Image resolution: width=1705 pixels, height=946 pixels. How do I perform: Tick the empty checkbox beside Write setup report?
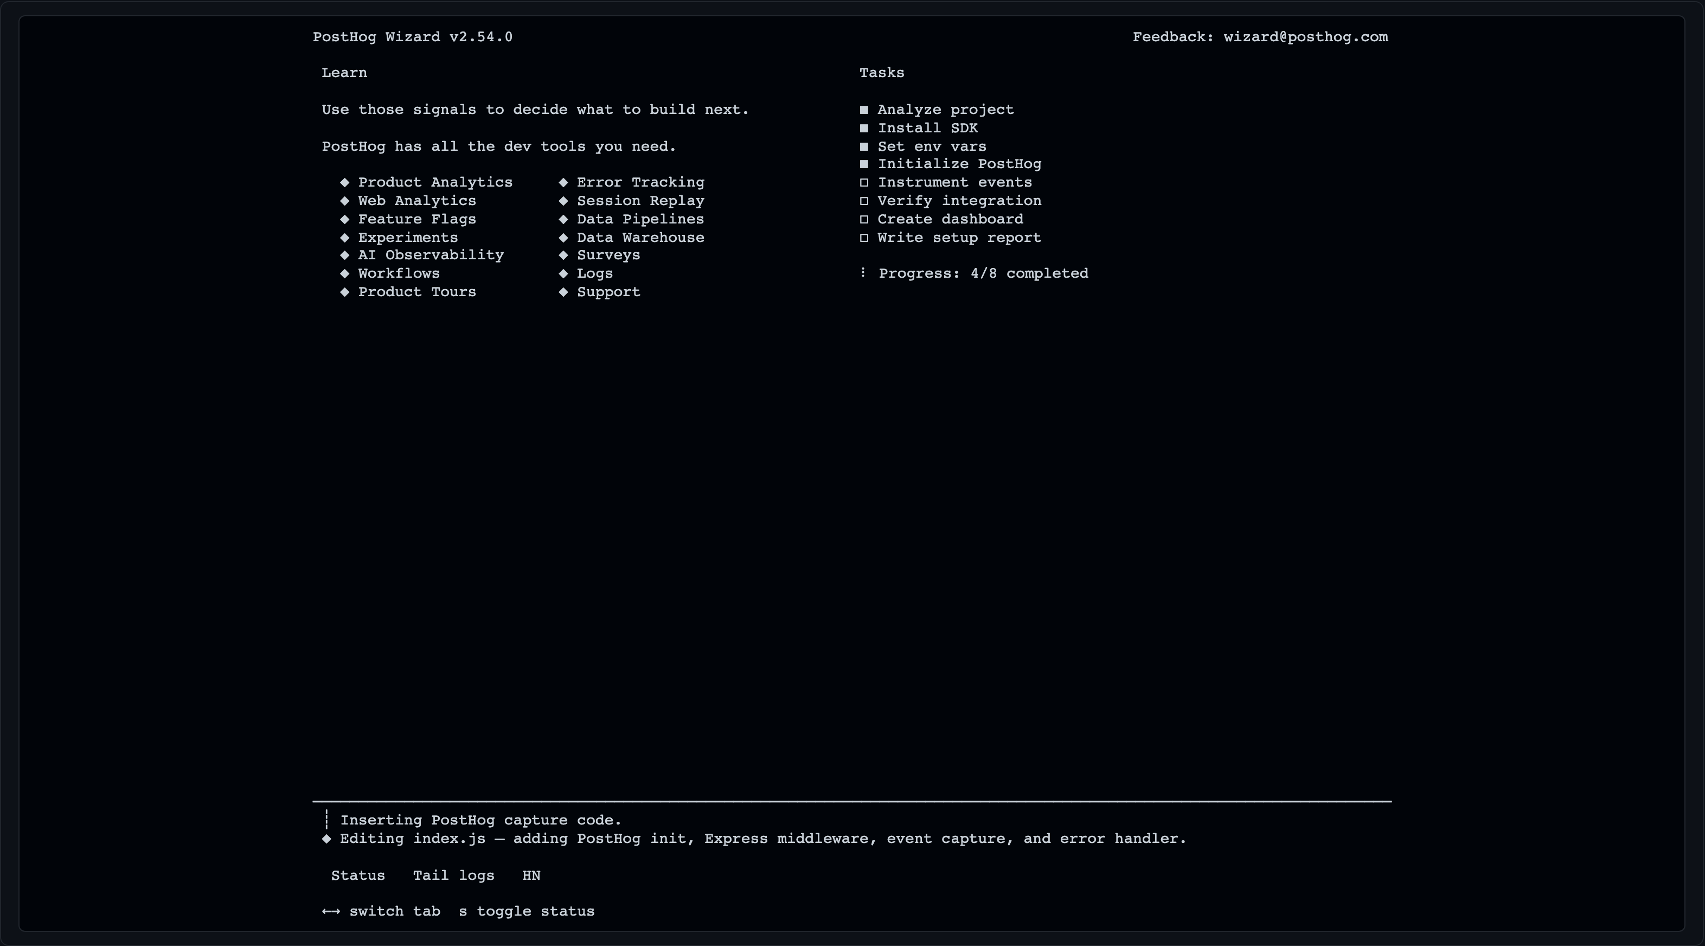(x=864, y=238)
